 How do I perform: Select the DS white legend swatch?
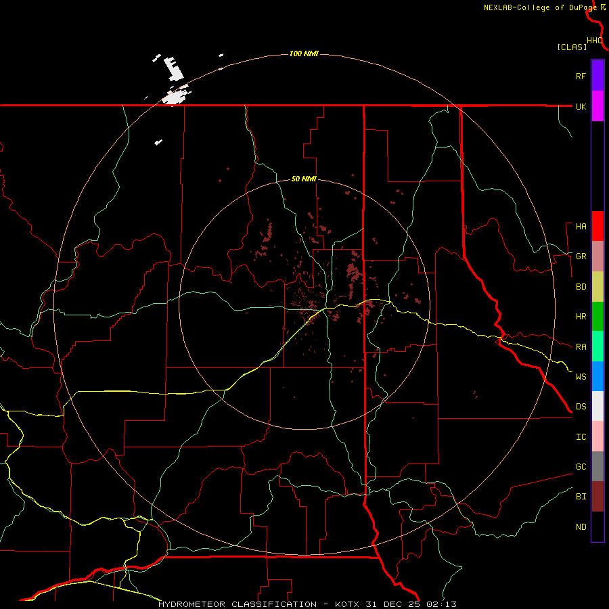(x=597, y=406)
